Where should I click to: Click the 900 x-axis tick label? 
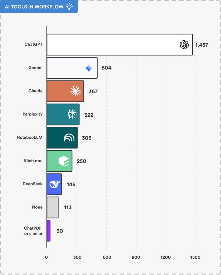pos(136,257)
